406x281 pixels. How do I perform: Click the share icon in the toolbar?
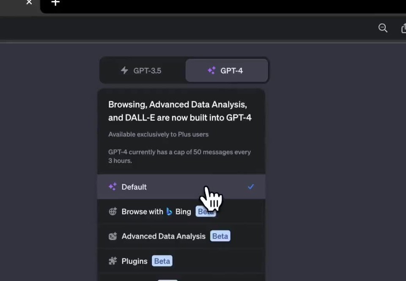pos(403,28)
